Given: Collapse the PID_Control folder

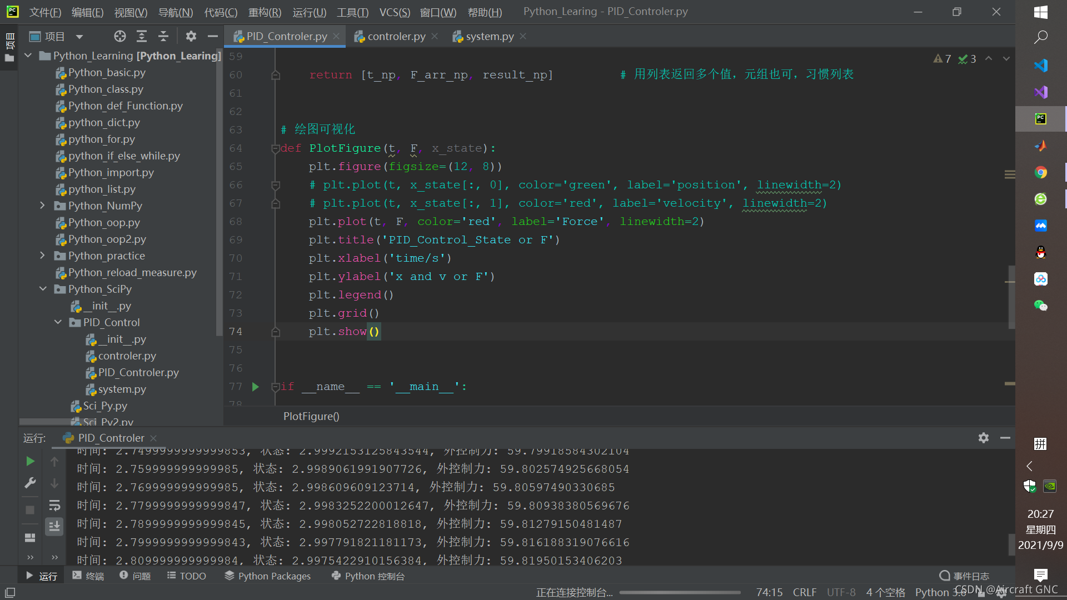Looking at the screenshot, I should 58,322.
